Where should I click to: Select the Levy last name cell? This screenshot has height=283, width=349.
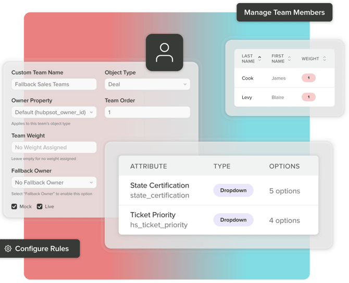tap(247, 97)
